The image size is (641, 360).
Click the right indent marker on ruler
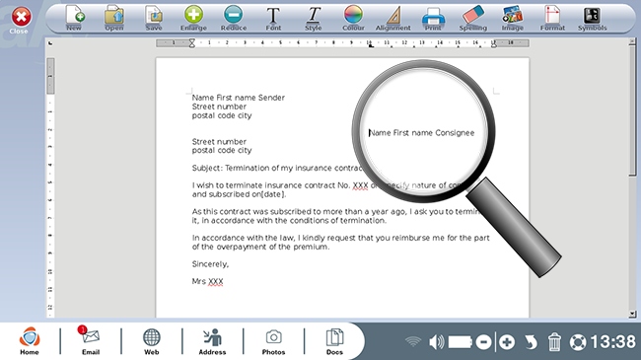coord(494,43)
